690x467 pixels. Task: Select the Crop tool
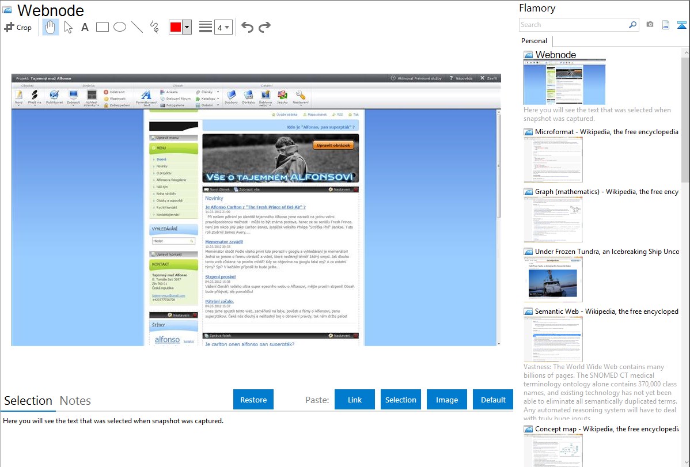tap(18, 27)
